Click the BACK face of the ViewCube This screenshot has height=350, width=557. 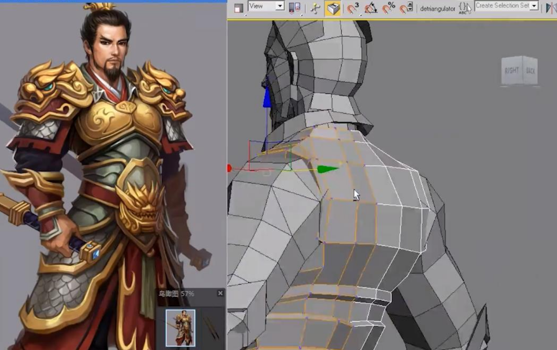[x=531, y=71]
